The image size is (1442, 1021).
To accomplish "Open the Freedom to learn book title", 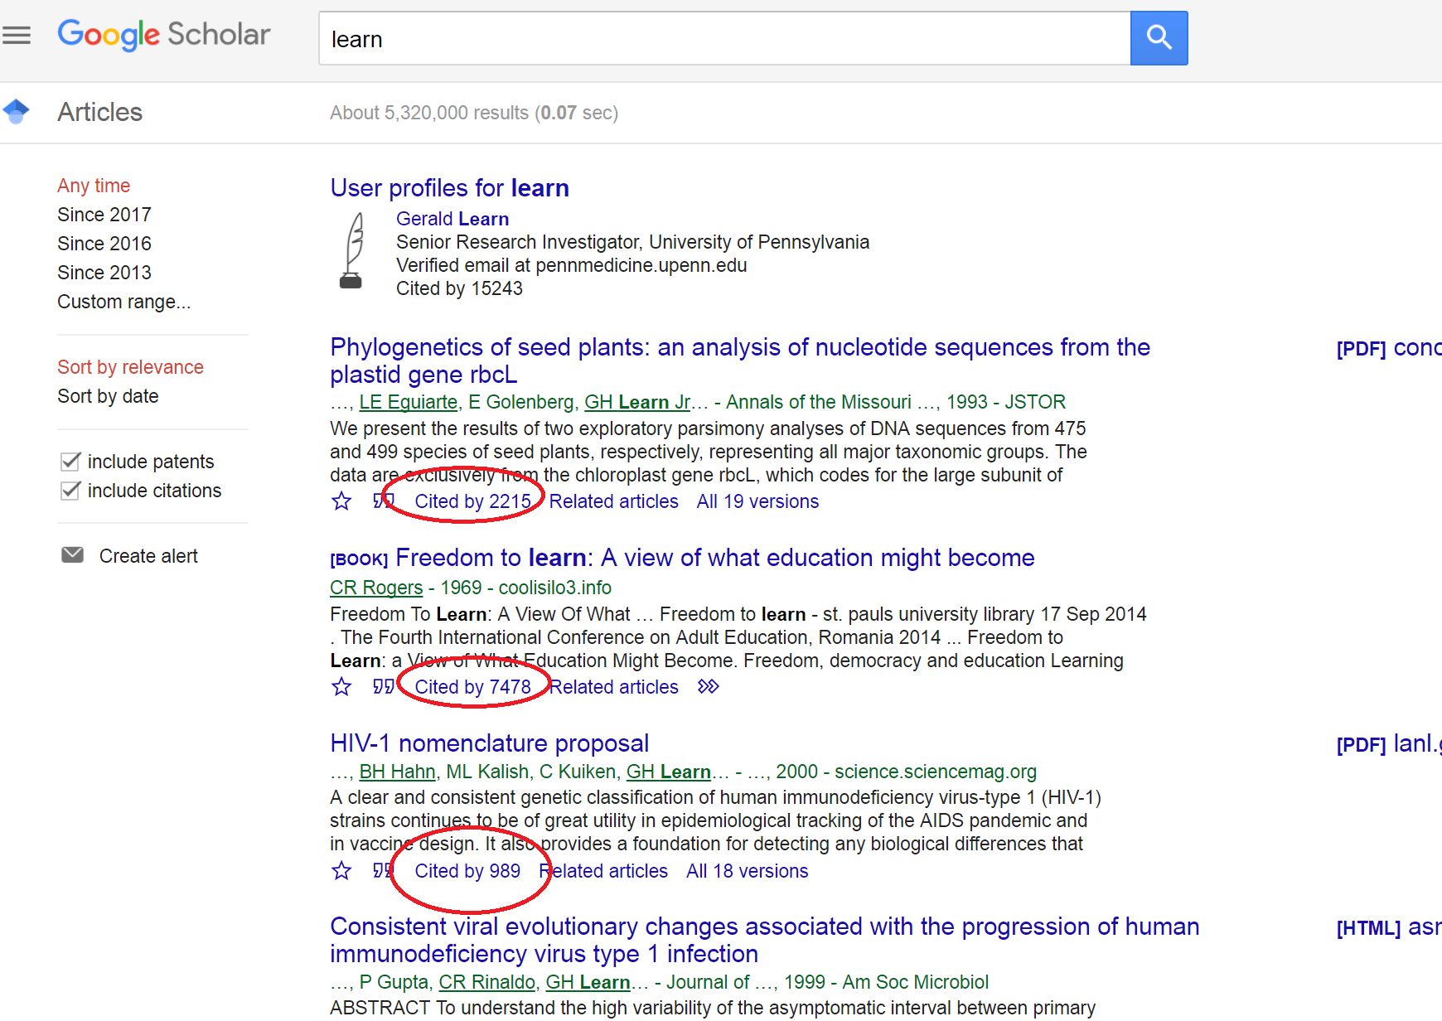I will click(x=715, y=558).
